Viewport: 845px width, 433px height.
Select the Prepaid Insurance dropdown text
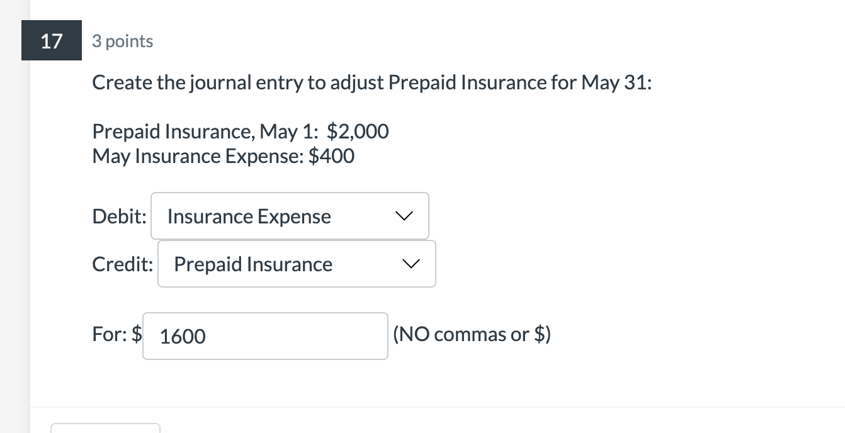(253, 264)
